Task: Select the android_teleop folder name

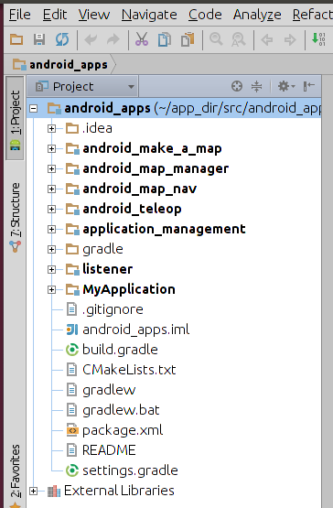Action: 132,209
